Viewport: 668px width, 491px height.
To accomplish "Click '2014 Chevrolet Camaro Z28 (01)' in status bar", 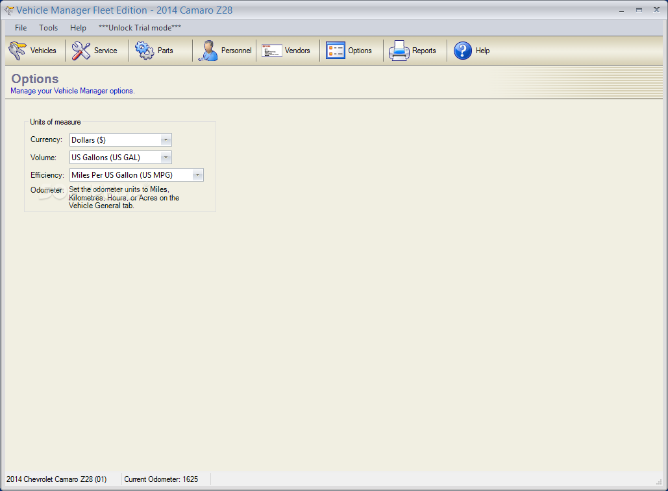I will (x=56, y=479).
